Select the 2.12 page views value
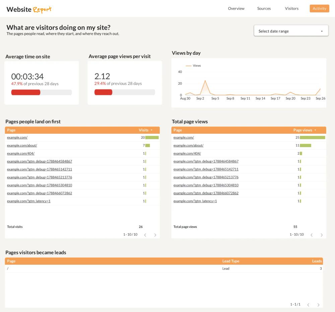335x312 pixels. pyautogui.click(x=102, y=76)
